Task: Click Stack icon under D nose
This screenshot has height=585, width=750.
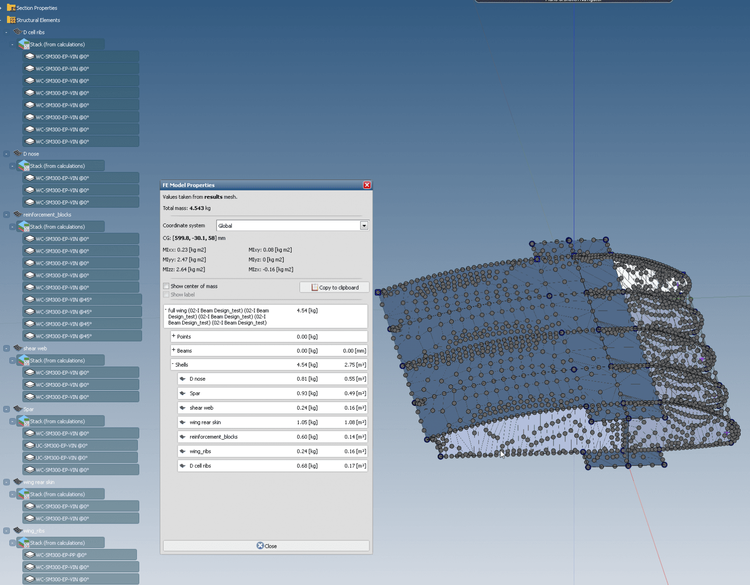Action: coord(24,165)
